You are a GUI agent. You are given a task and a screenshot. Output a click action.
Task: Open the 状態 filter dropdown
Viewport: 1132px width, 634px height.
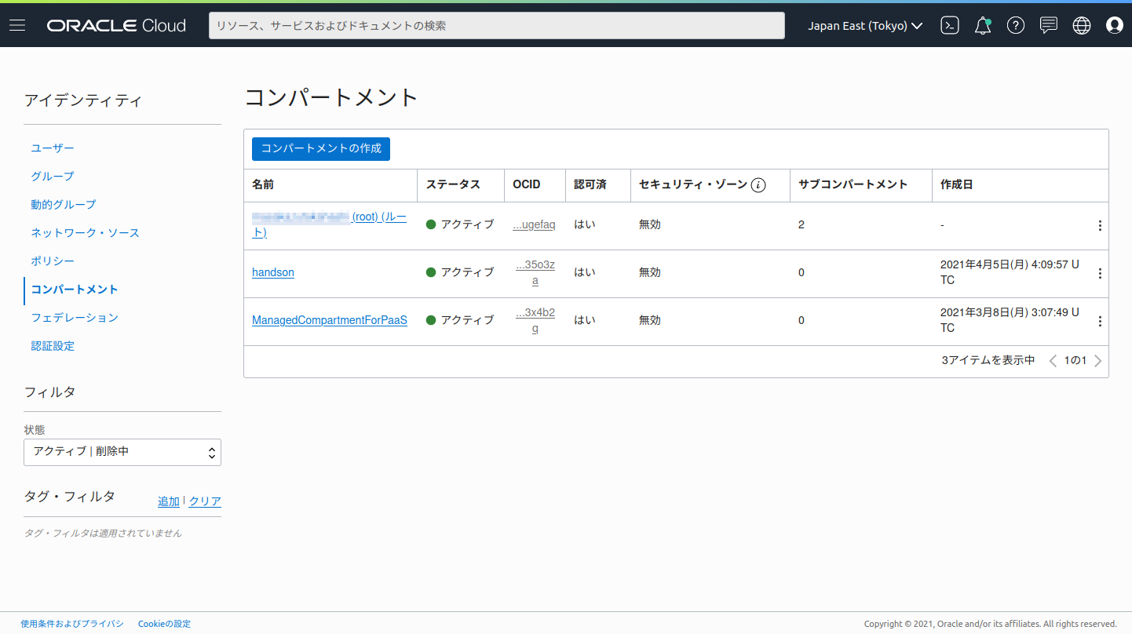coord(122,452)
